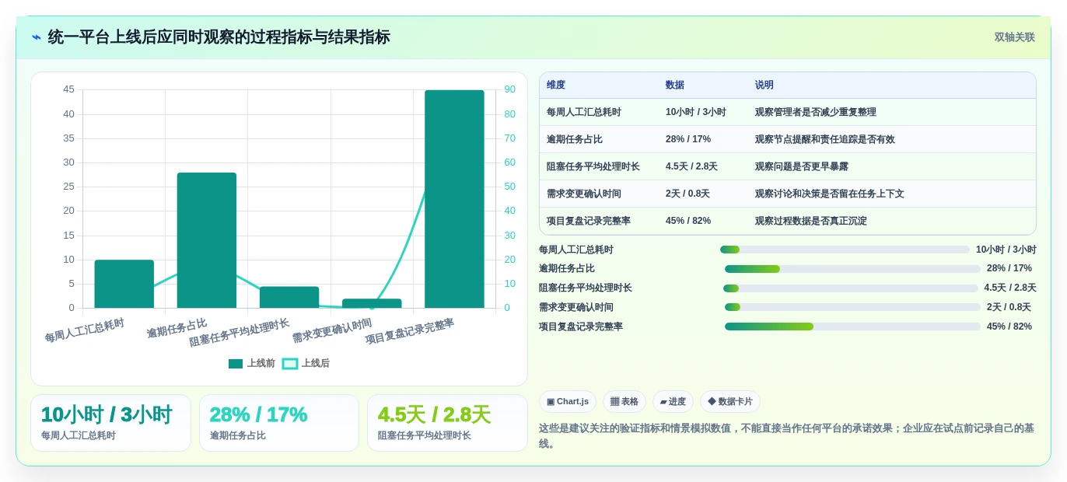Click the Chart.js tag chip
Viewport: 1067px width, 482px height.
[x=568, y=402]
